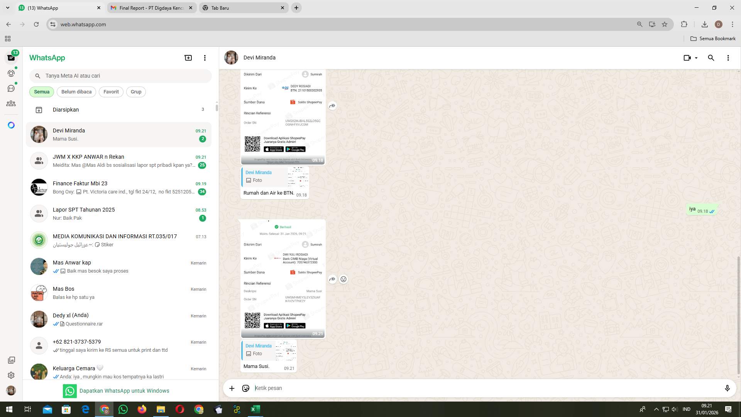Image resolution: width=741 pixels, height=417 pixels.
Task: Open the chat three-dot menu
Action: [x=728, y=58]
